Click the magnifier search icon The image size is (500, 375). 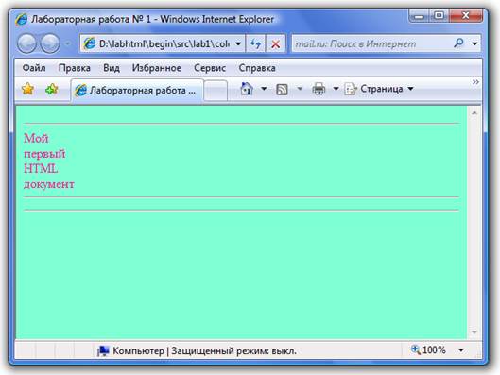[x=458, y=43]
